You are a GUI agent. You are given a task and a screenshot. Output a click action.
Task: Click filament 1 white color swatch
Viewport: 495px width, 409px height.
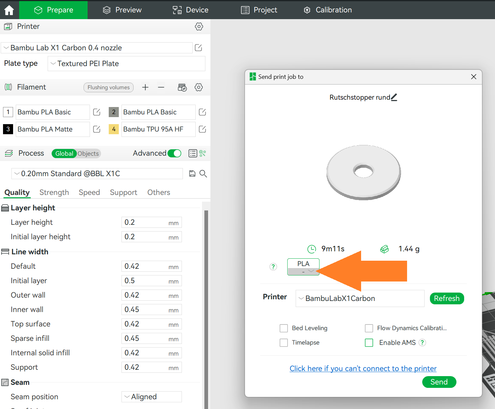8,112
